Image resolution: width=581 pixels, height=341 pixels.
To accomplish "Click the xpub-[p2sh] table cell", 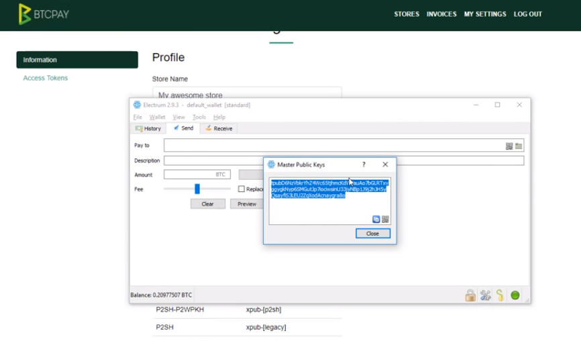I will point(264,309).
